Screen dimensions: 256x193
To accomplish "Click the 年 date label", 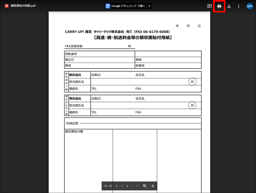I will pyautogui.click(x=177, y=26).
